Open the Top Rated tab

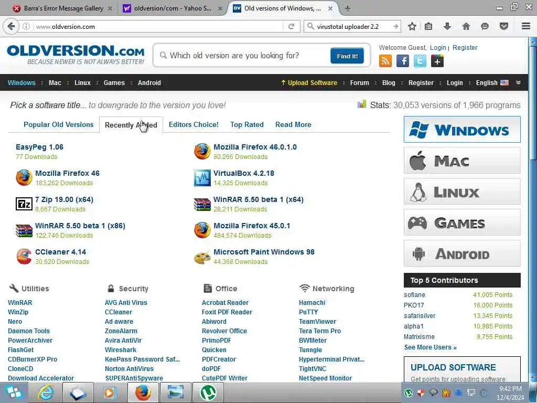pos(247,124)
